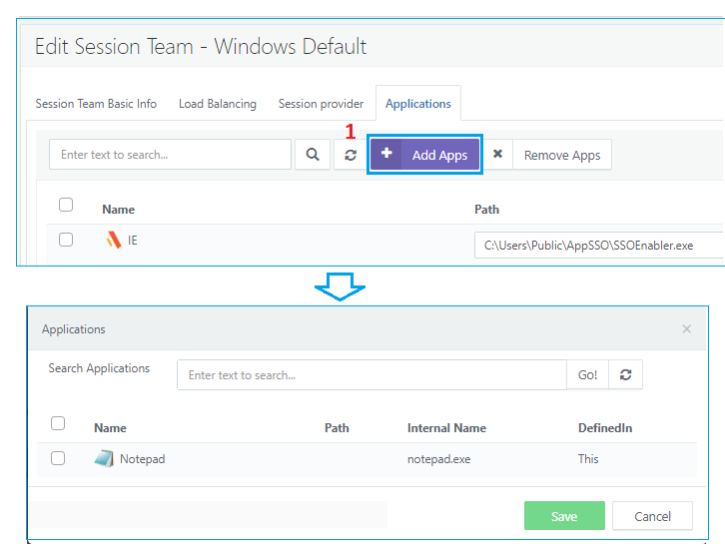Refresh the Applications dialog search results
The image size is (725, 550).
625,375
